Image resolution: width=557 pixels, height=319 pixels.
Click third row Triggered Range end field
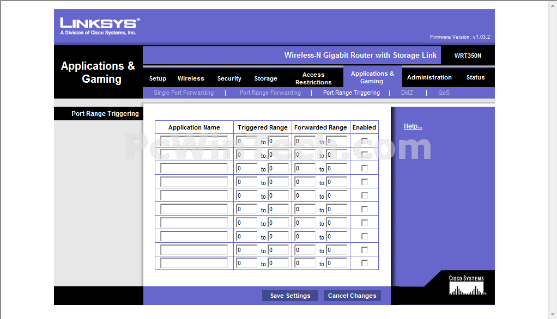(x=278, y=168)
